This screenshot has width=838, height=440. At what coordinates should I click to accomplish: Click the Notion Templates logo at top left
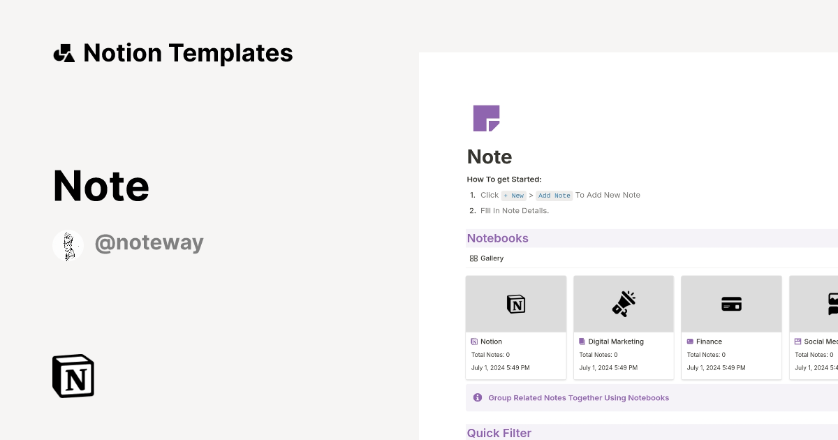pos(64,52)
